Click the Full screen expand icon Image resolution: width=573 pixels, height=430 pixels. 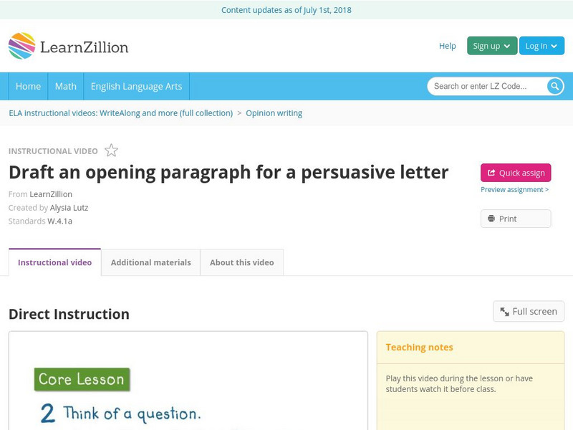(x=504, y=312)
